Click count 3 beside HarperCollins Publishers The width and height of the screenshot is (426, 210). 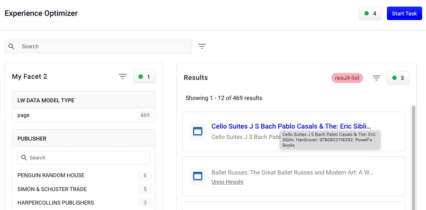point(145,203)
